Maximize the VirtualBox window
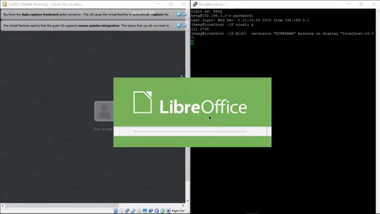The height and width of the screenshot is (214, 380). point(171,4)
